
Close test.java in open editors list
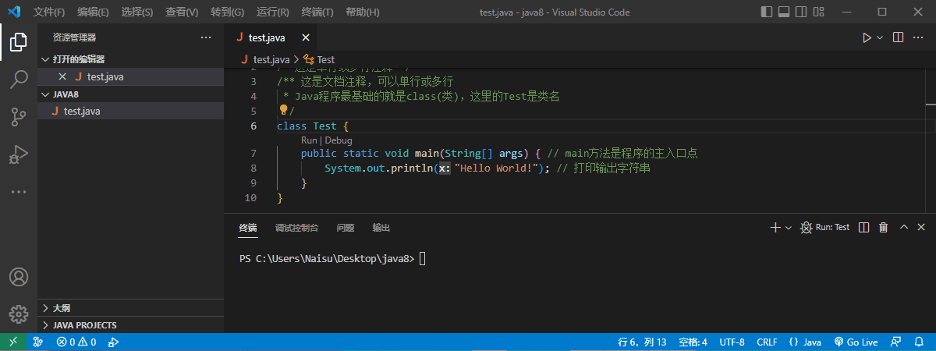coord(63,76)
